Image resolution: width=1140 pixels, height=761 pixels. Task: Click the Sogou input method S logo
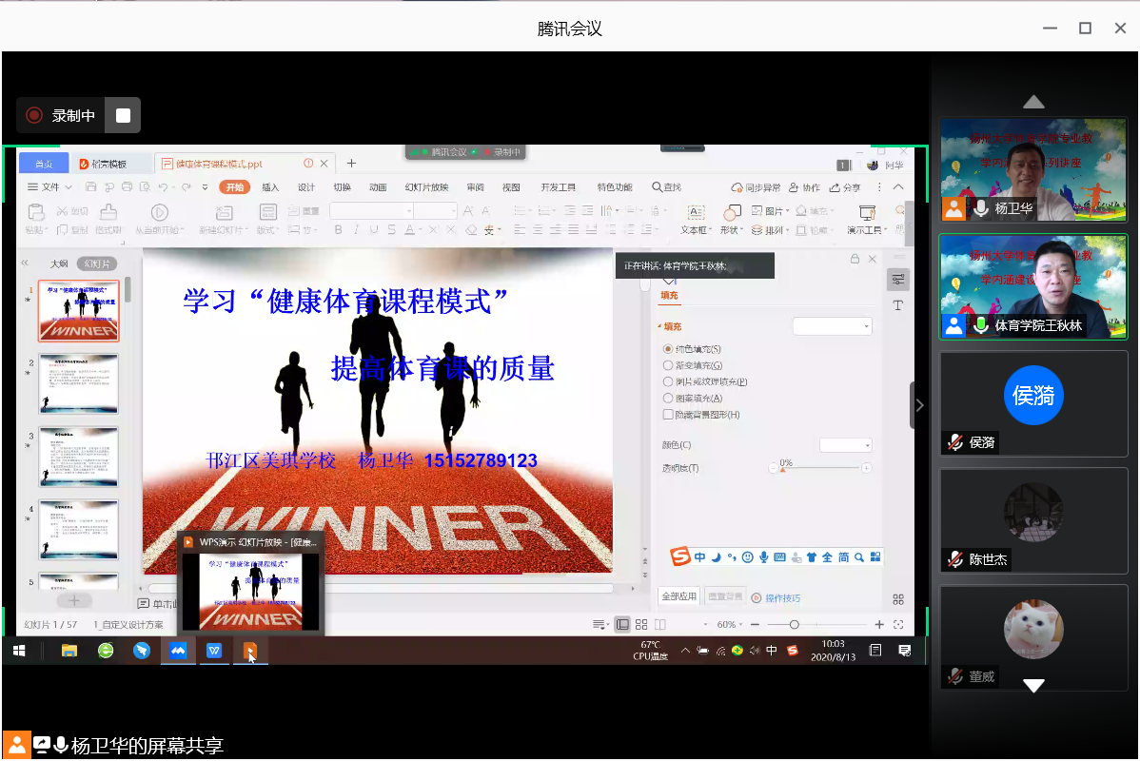pos(679,556)
